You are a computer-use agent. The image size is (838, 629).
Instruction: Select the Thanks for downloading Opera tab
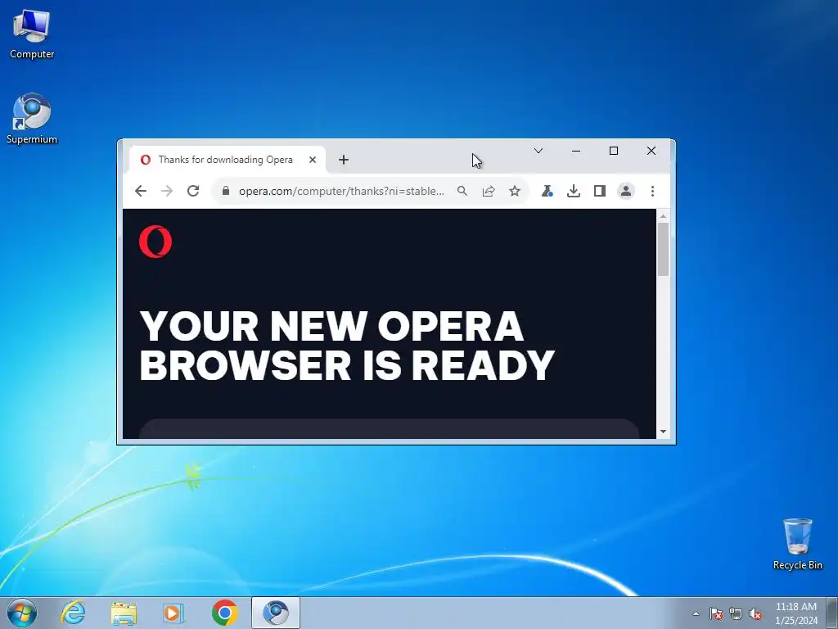pos(228,160)
